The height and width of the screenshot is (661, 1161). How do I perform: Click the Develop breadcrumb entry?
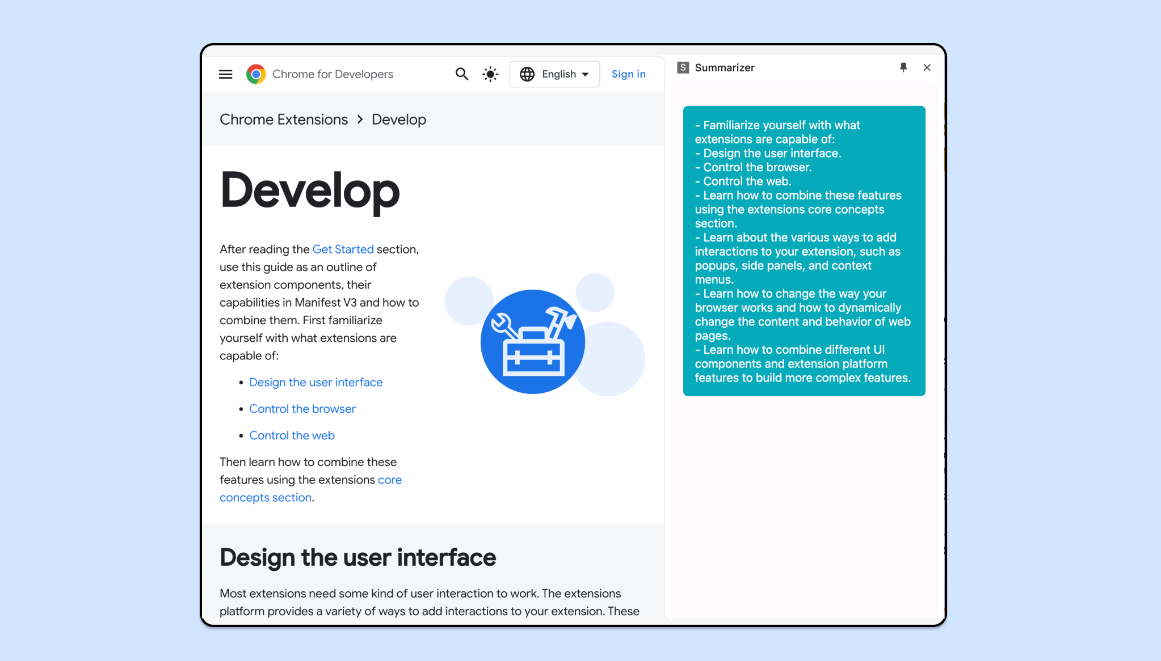coord(398,119)
